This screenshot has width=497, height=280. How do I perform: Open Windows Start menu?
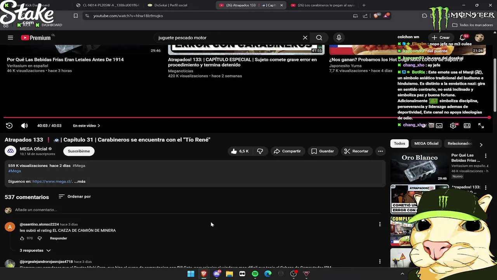point(191,274)
